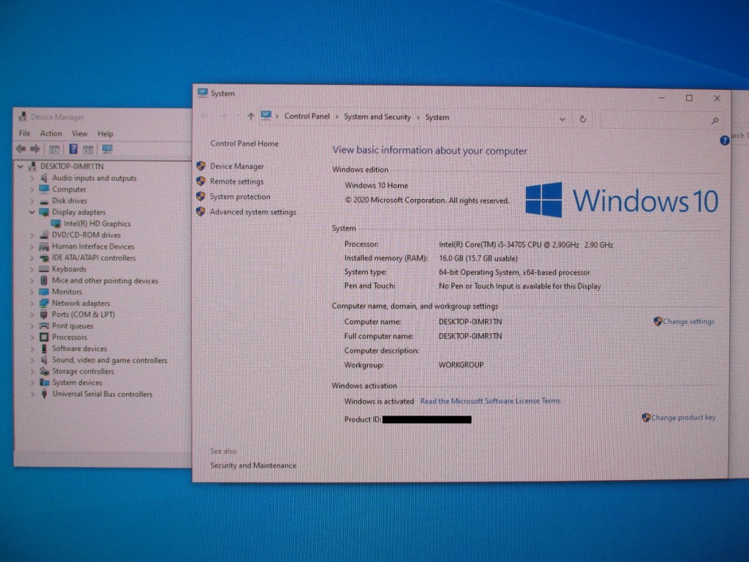Open the address bar history dropdown in System window
Viewport: 749px width, 562px height.
pyautogui.click(x=562, y=119)
